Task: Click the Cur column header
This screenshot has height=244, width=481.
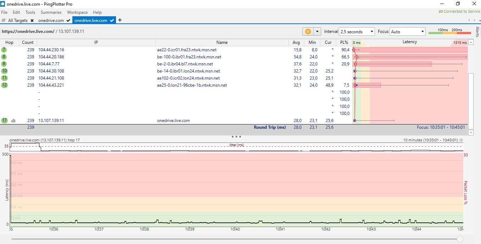Action: (x=328, y=42)
